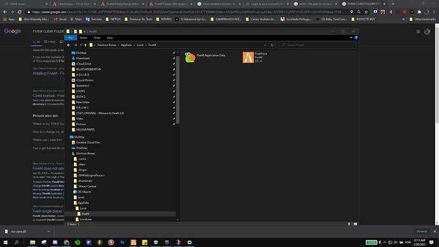Open Chrome from the Windows taskbar

66,243
